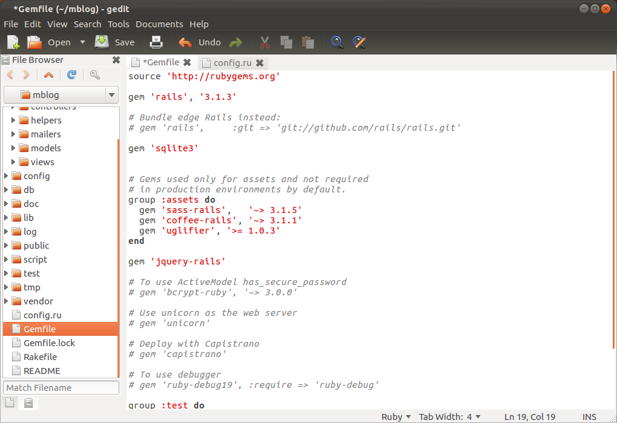Click the Save button
Image resolution: width=617 pixels, height=423 pixels.
(115, 42)
